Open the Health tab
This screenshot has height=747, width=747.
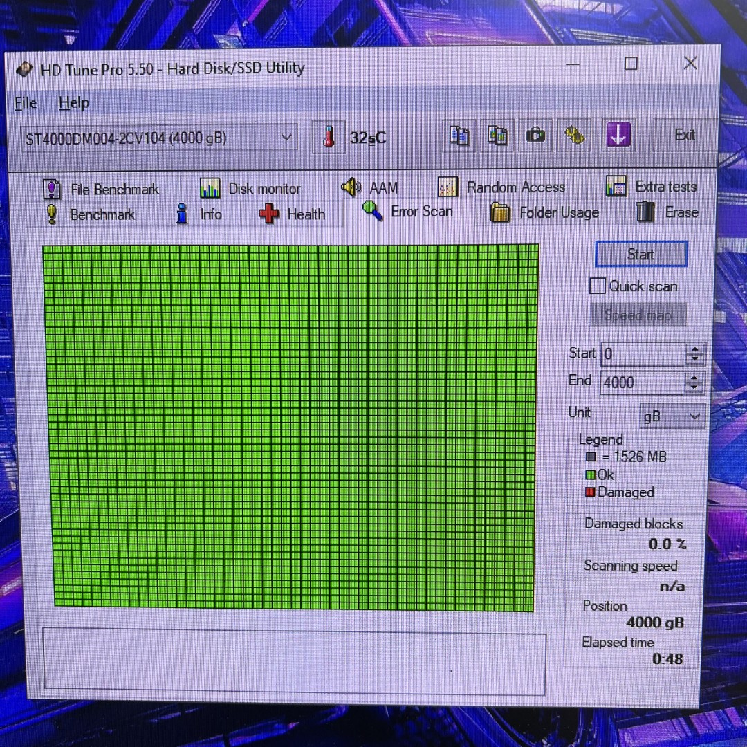click(292, 214)
